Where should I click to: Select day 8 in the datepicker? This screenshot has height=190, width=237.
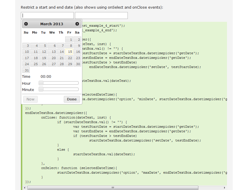69,46
